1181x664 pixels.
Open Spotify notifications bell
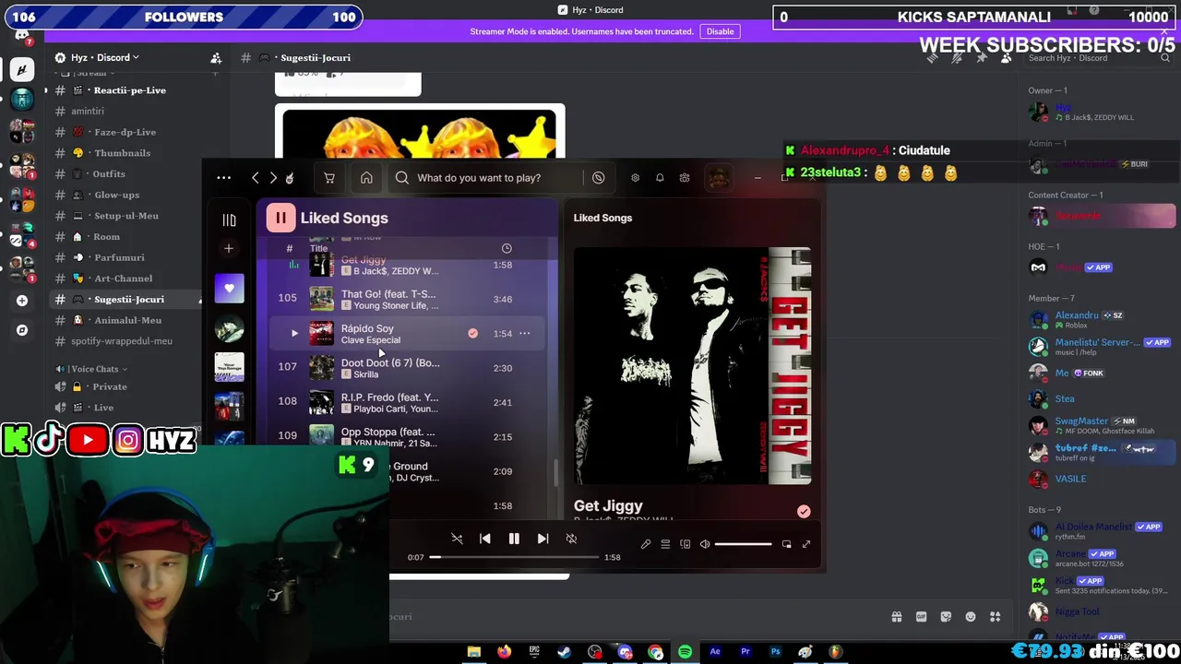[x=660, y=178]
